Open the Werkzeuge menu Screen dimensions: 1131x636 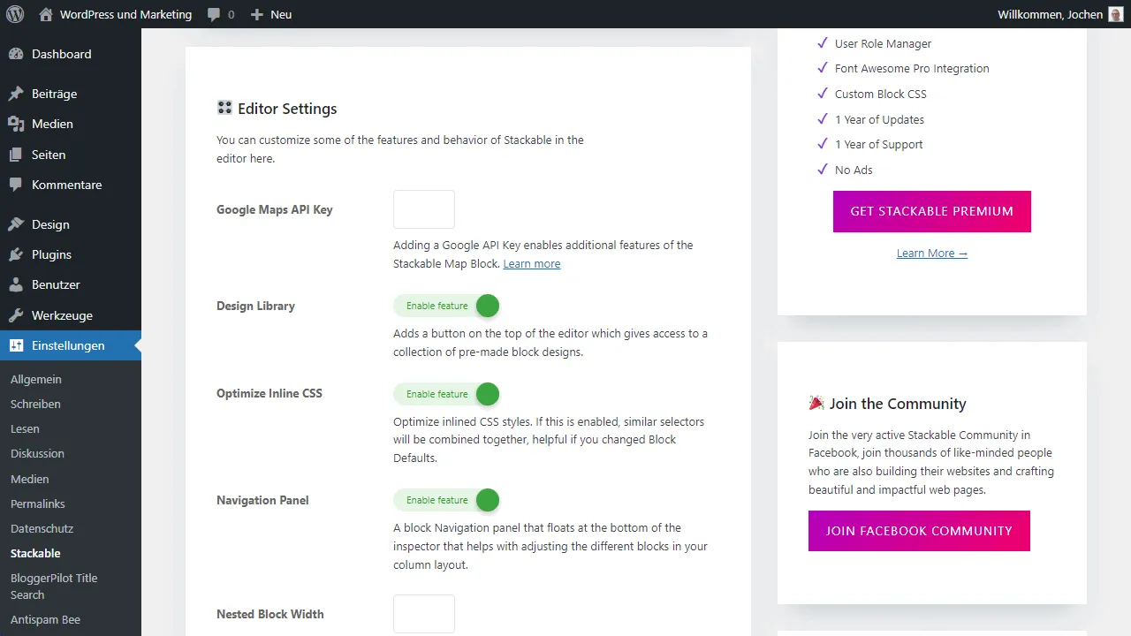coord(71,315)
